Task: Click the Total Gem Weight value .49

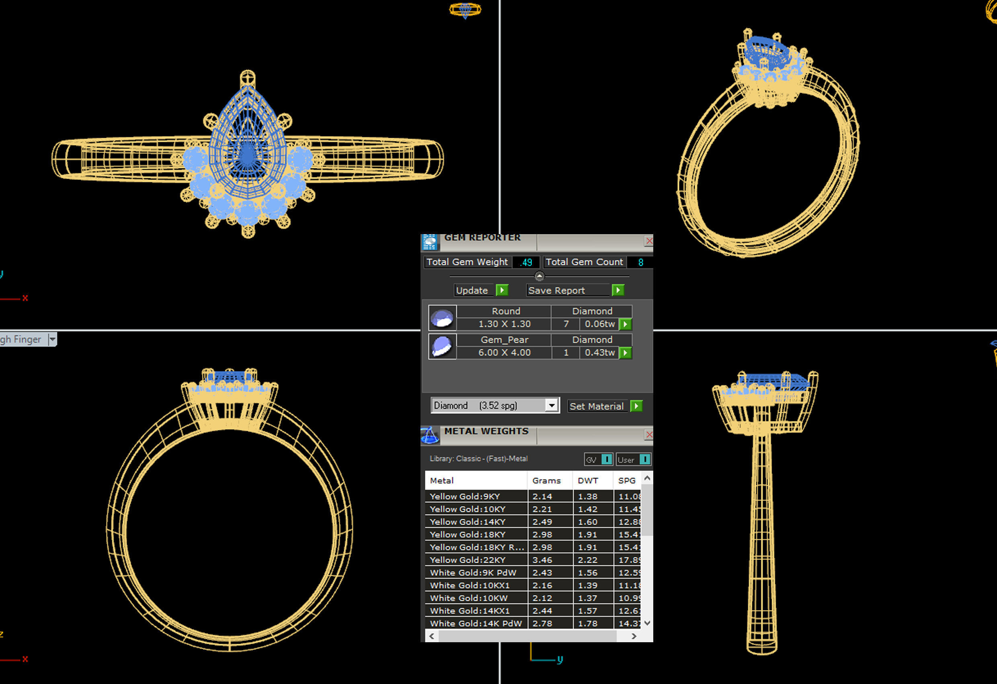Action: click(526, 262)
